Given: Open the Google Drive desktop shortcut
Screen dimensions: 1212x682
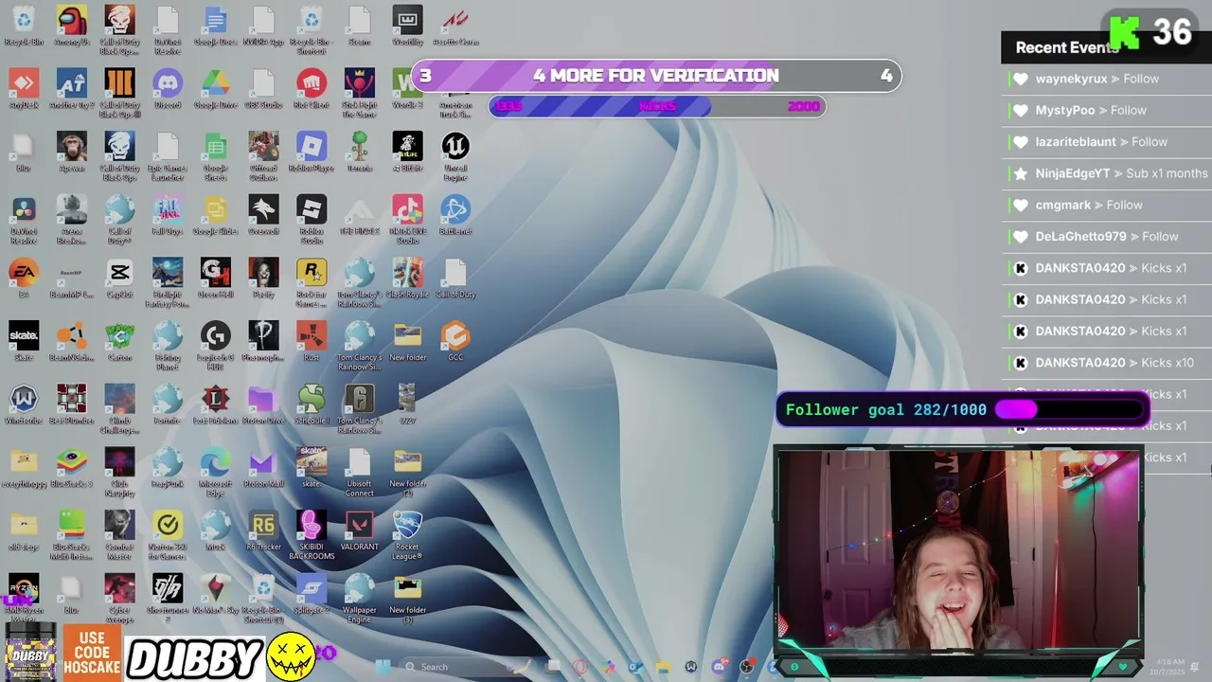Looking at the screenshot, I should (216, 89).
